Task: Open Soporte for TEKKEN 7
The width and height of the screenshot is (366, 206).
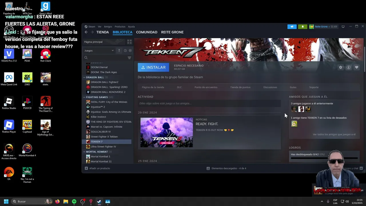Action: (314, 87)
